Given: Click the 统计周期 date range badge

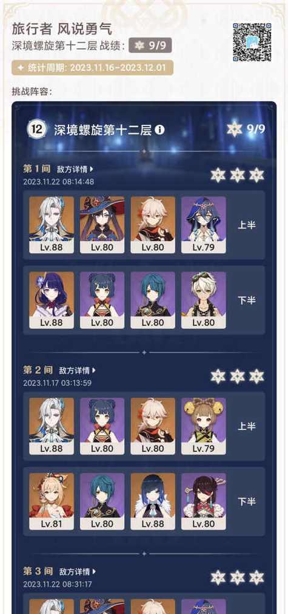Looking at the screenshot, I should click(x=93, y=68).
